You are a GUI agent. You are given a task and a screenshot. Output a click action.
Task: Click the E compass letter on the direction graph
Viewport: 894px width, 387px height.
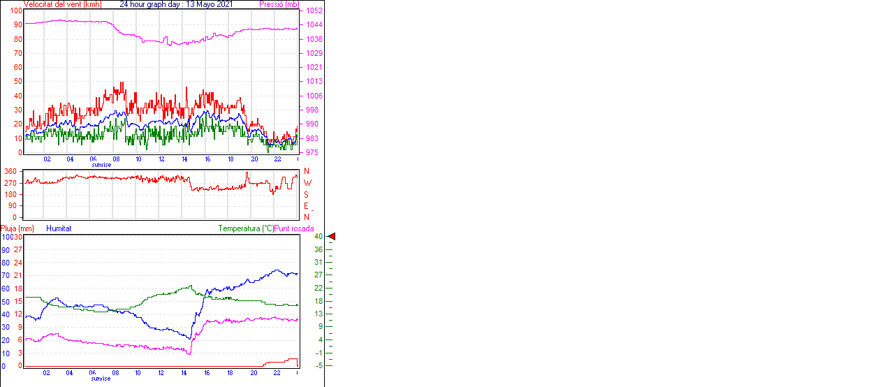[x=306, y=206]
